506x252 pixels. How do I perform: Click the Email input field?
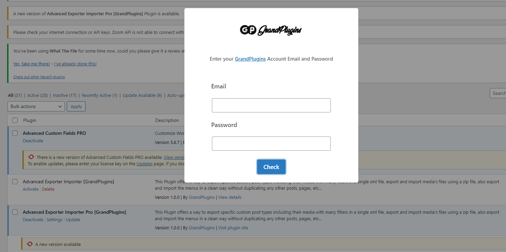pyautogui.click(x=271, y=105)
